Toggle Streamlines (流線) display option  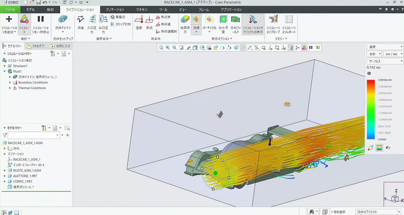196,20
